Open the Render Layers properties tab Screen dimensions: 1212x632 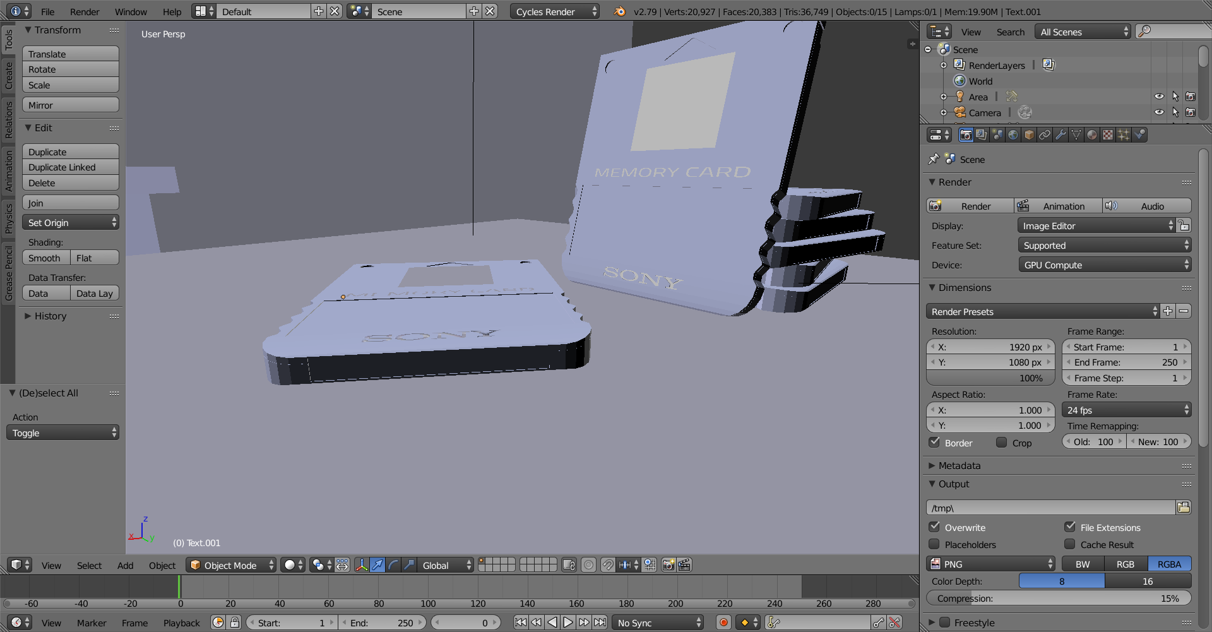point(982,134)
